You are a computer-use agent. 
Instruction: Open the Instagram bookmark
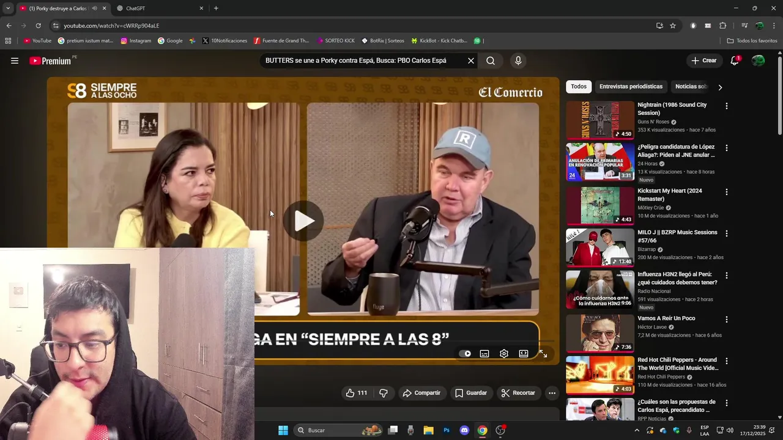pyautogui.click(x=136, y=41)
